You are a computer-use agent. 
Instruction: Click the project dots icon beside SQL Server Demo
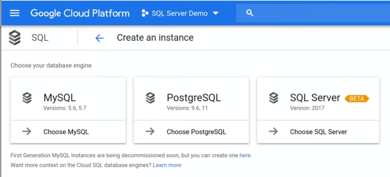145,13
